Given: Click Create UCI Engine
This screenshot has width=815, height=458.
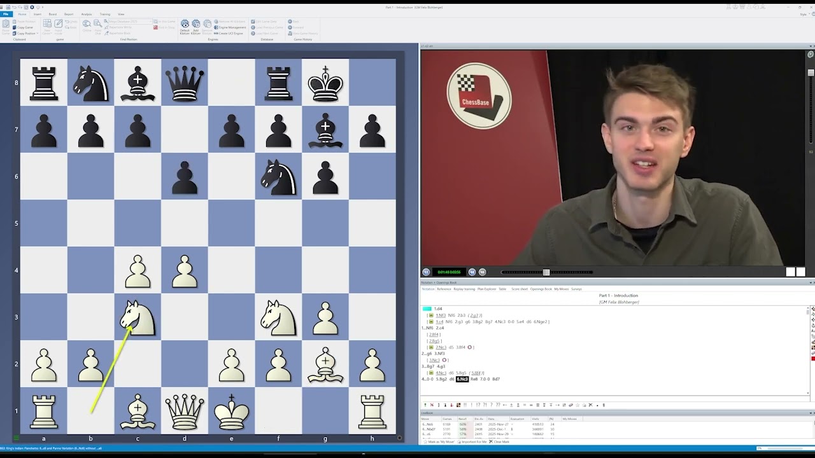Looking at the screenshot, I should (x=229, y=33).
